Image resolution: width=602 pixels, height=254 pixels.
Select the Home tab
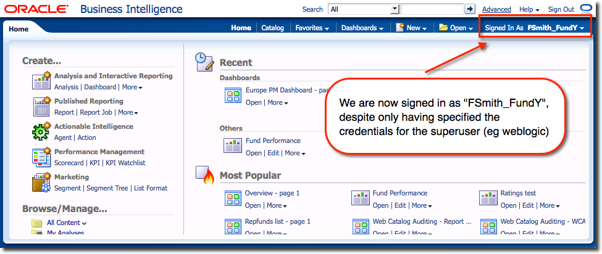coord(19,28)
